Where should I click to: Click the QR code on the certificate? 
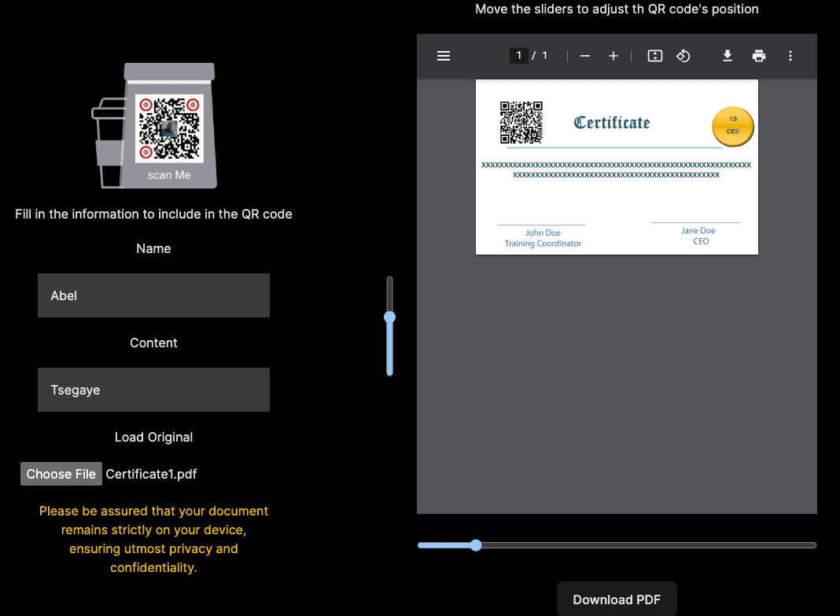pos(521,123)
